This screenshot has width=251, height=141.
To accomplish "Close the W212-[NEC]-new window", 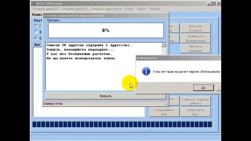I will coord(218,4).
